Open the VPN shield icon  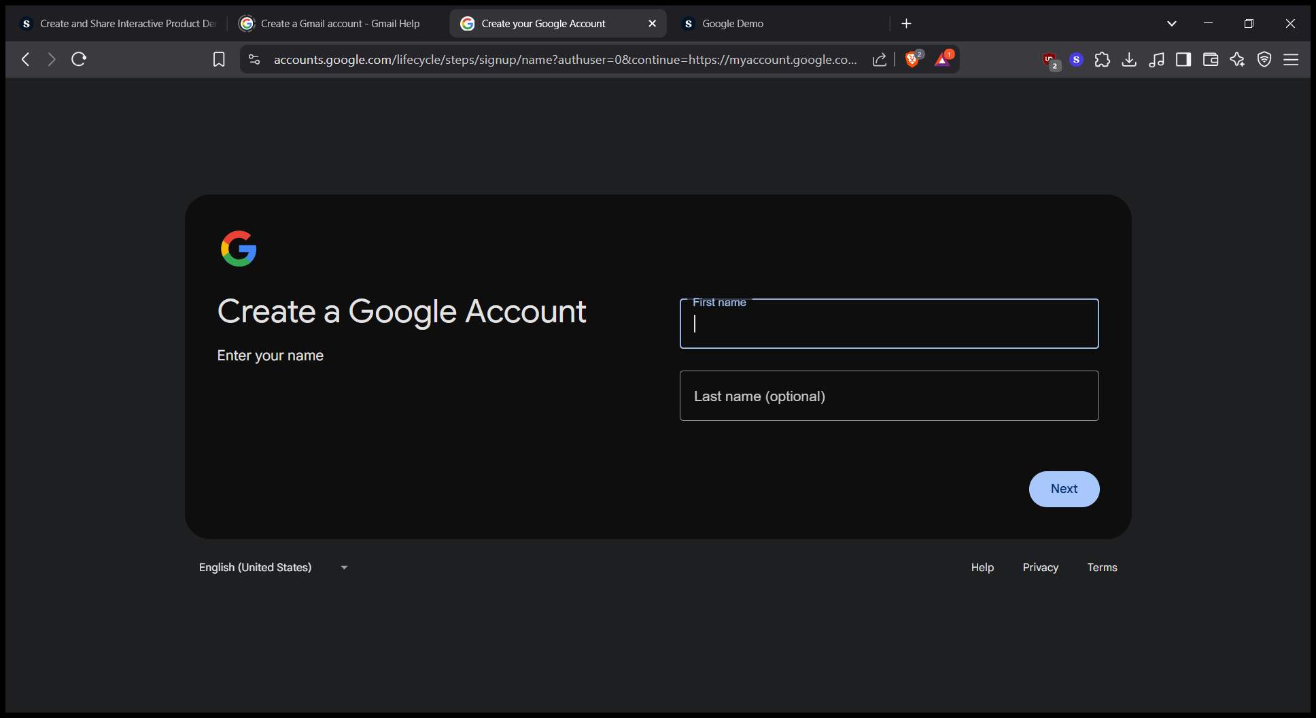click(1264, 60)
